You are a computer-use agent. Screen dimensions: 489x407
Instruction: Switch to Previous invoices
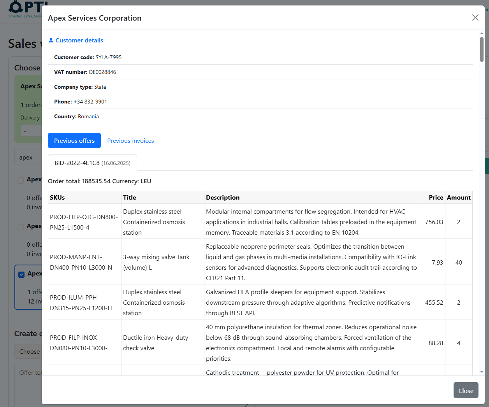(130, 140)
